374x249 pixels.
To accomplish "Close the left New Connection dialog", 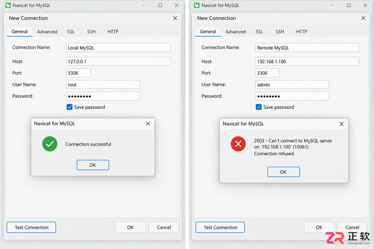I will 175,18.
